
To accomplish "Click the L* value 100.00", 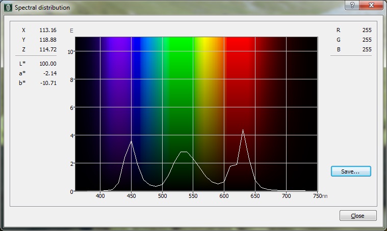I will pyautogui.click(x=47, y=64).
